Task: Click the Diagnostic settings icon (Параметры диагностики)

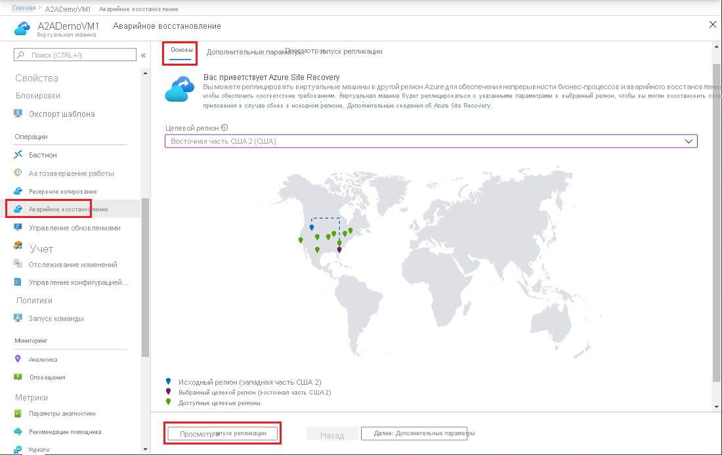Action: click(x=18, y=413)
